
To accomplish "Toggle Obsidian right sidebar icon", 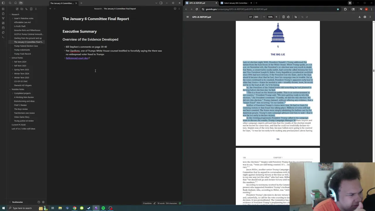I will click(x=161, y=3).
